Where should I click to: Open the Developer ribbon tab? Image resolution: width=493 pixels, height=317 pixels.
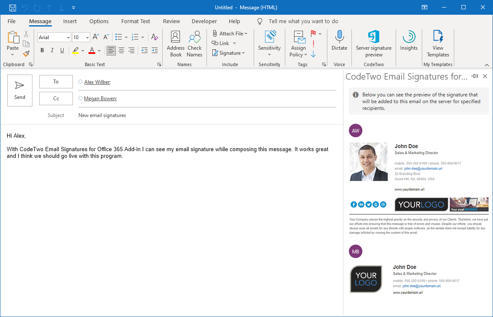coord(204,21)
